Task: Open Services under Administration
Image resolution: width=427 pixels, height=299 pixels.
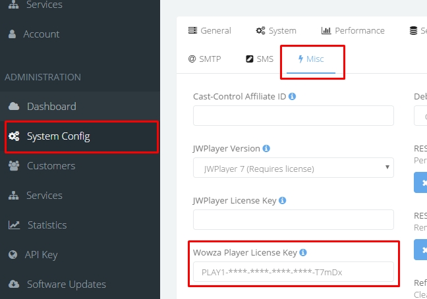Action: (36, 196)
